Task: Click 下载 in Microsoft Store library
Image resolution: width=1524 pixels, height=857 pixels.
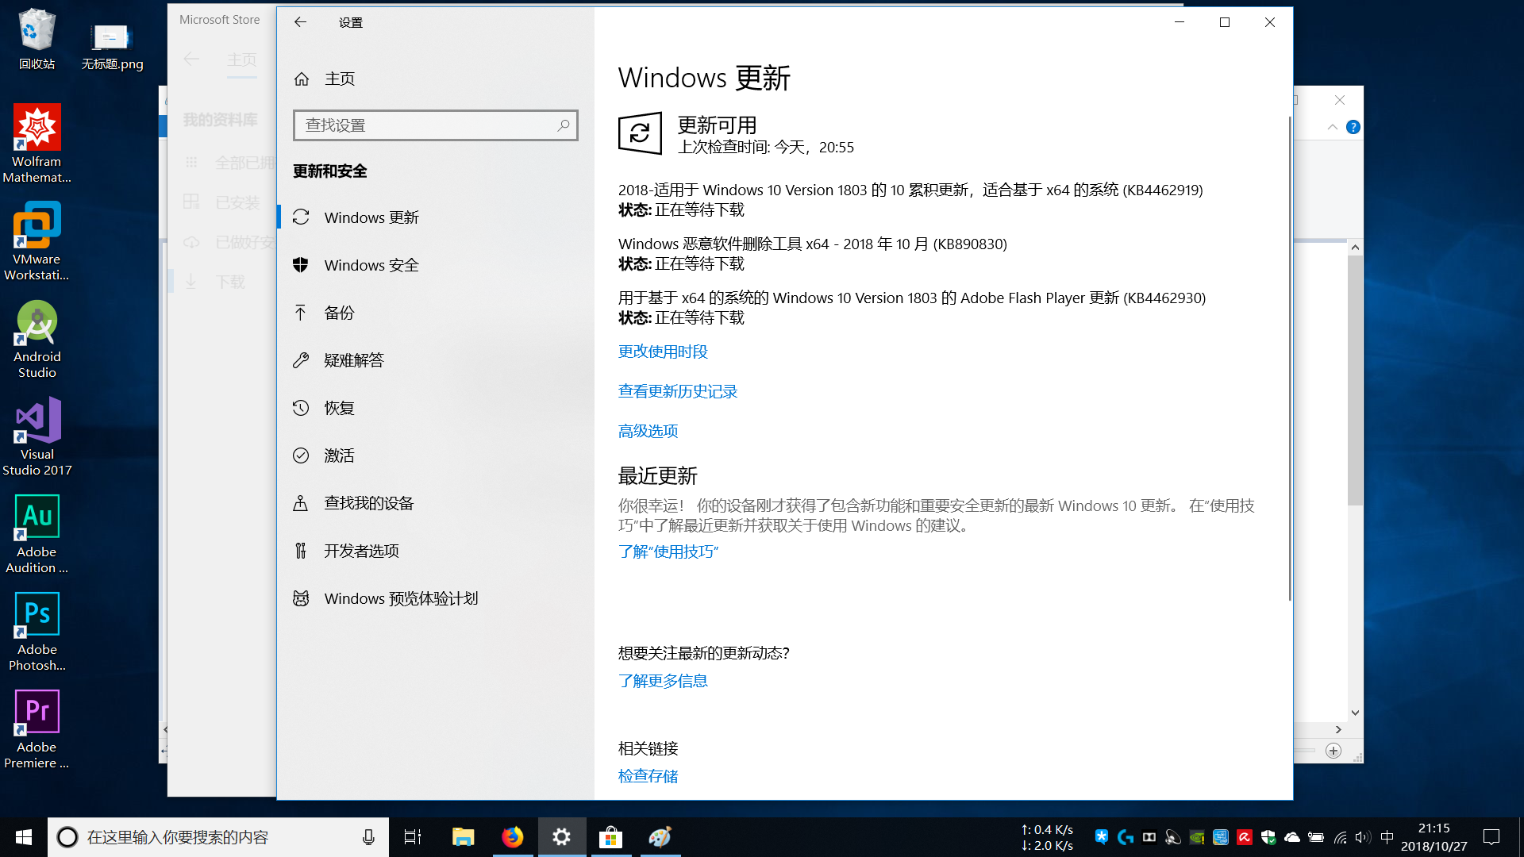Action: [x=230, y=282]
